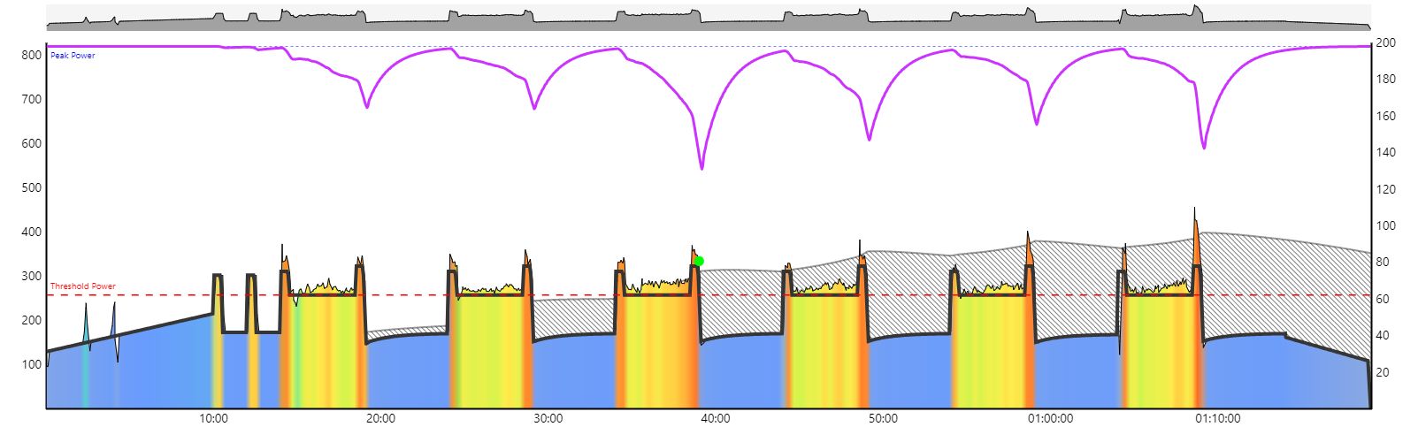Click the green marker dot on the chart

699,261
